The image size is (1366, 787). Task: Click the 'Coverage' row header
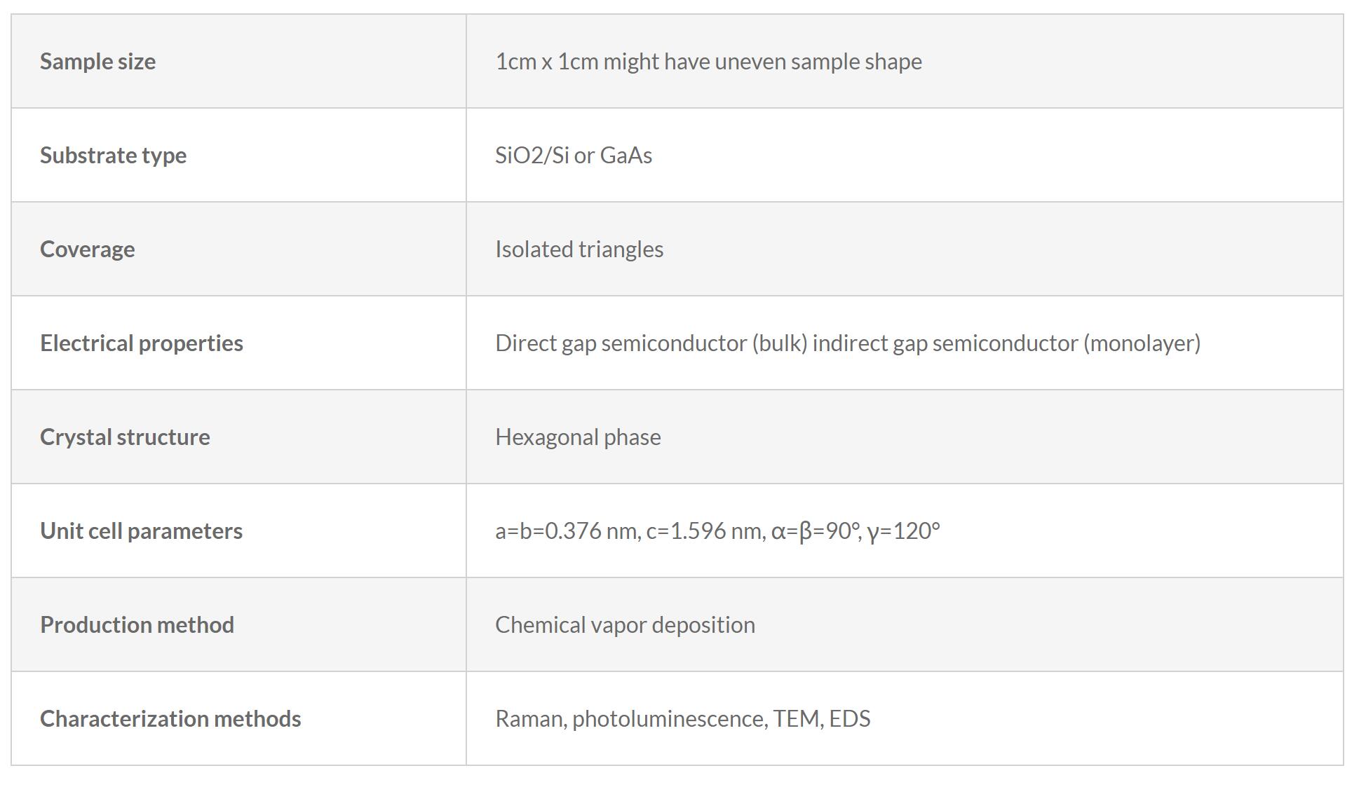coord(87,249)
